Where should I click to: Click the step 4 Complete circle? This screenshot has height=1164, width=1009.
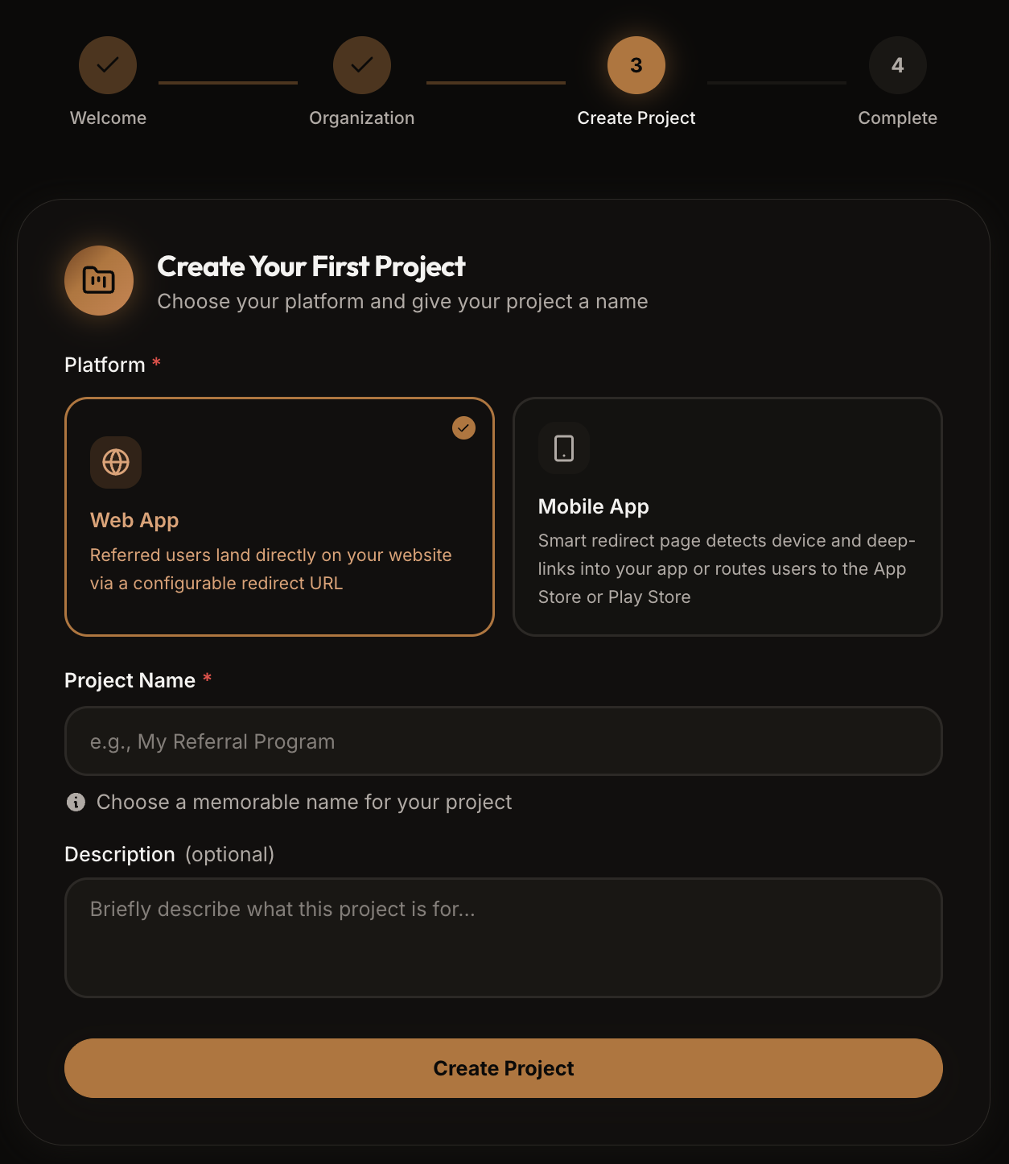click(x=898, y=65)
